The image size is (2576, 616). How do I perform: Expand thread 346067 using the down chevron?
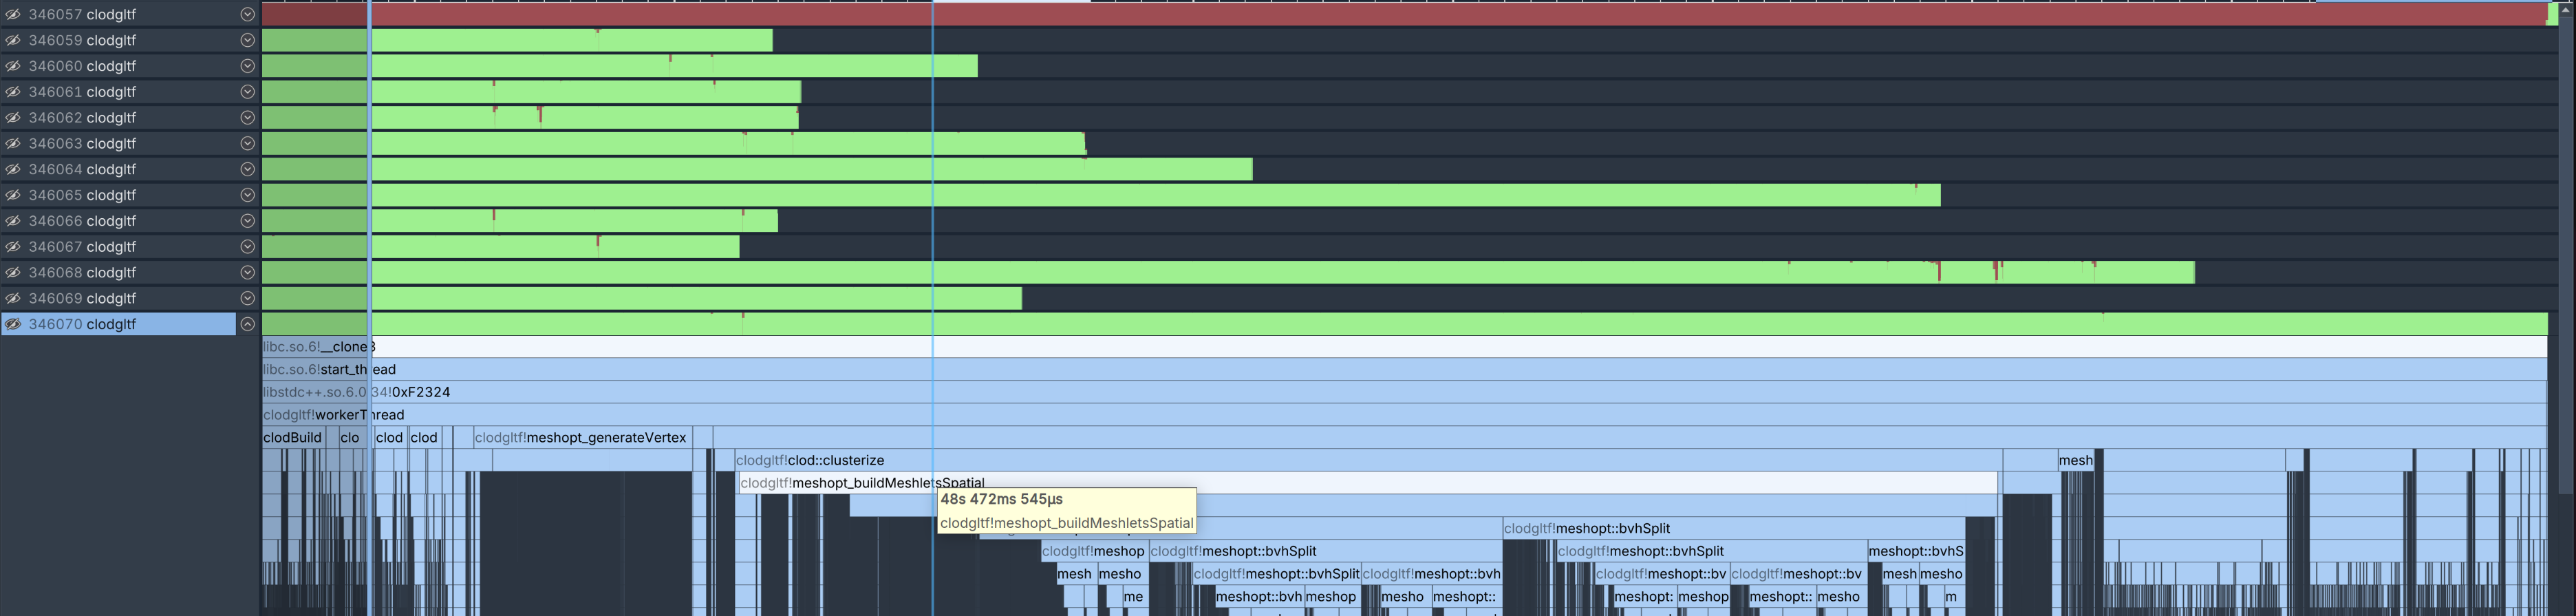tap(247, 247)
